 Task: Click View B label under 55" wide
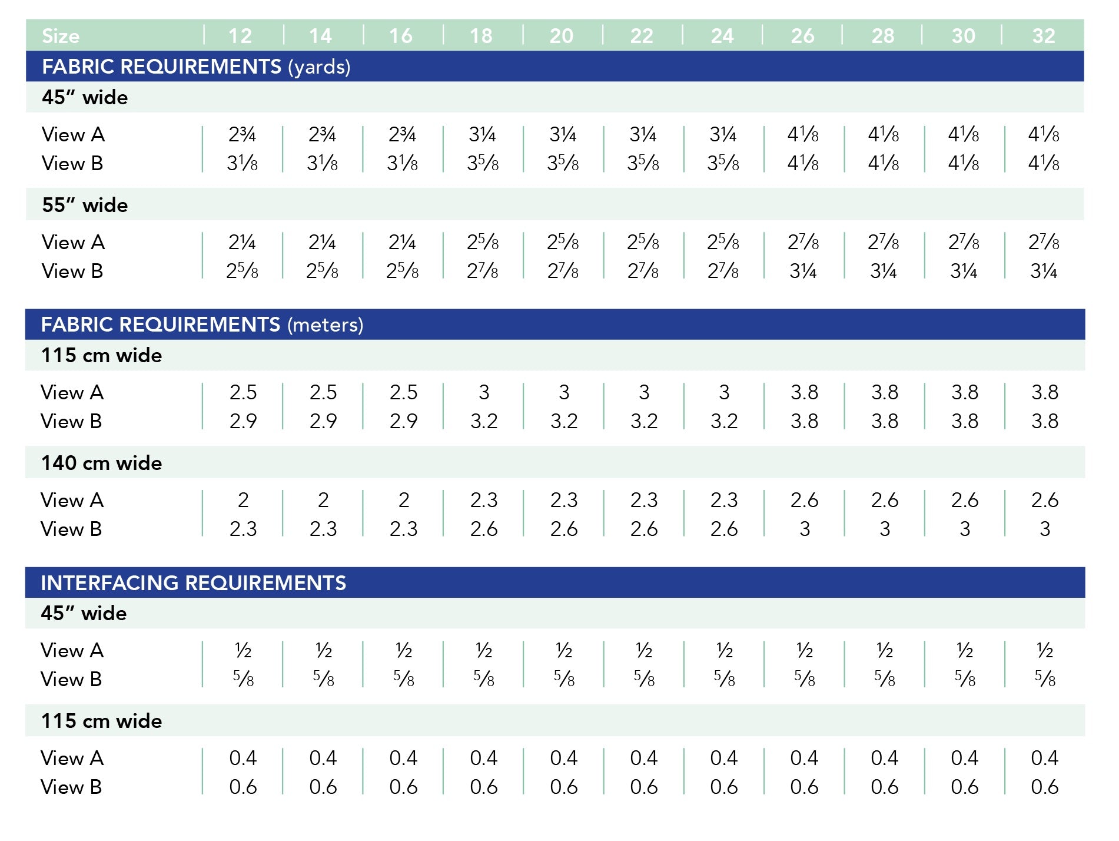[72, 271]
